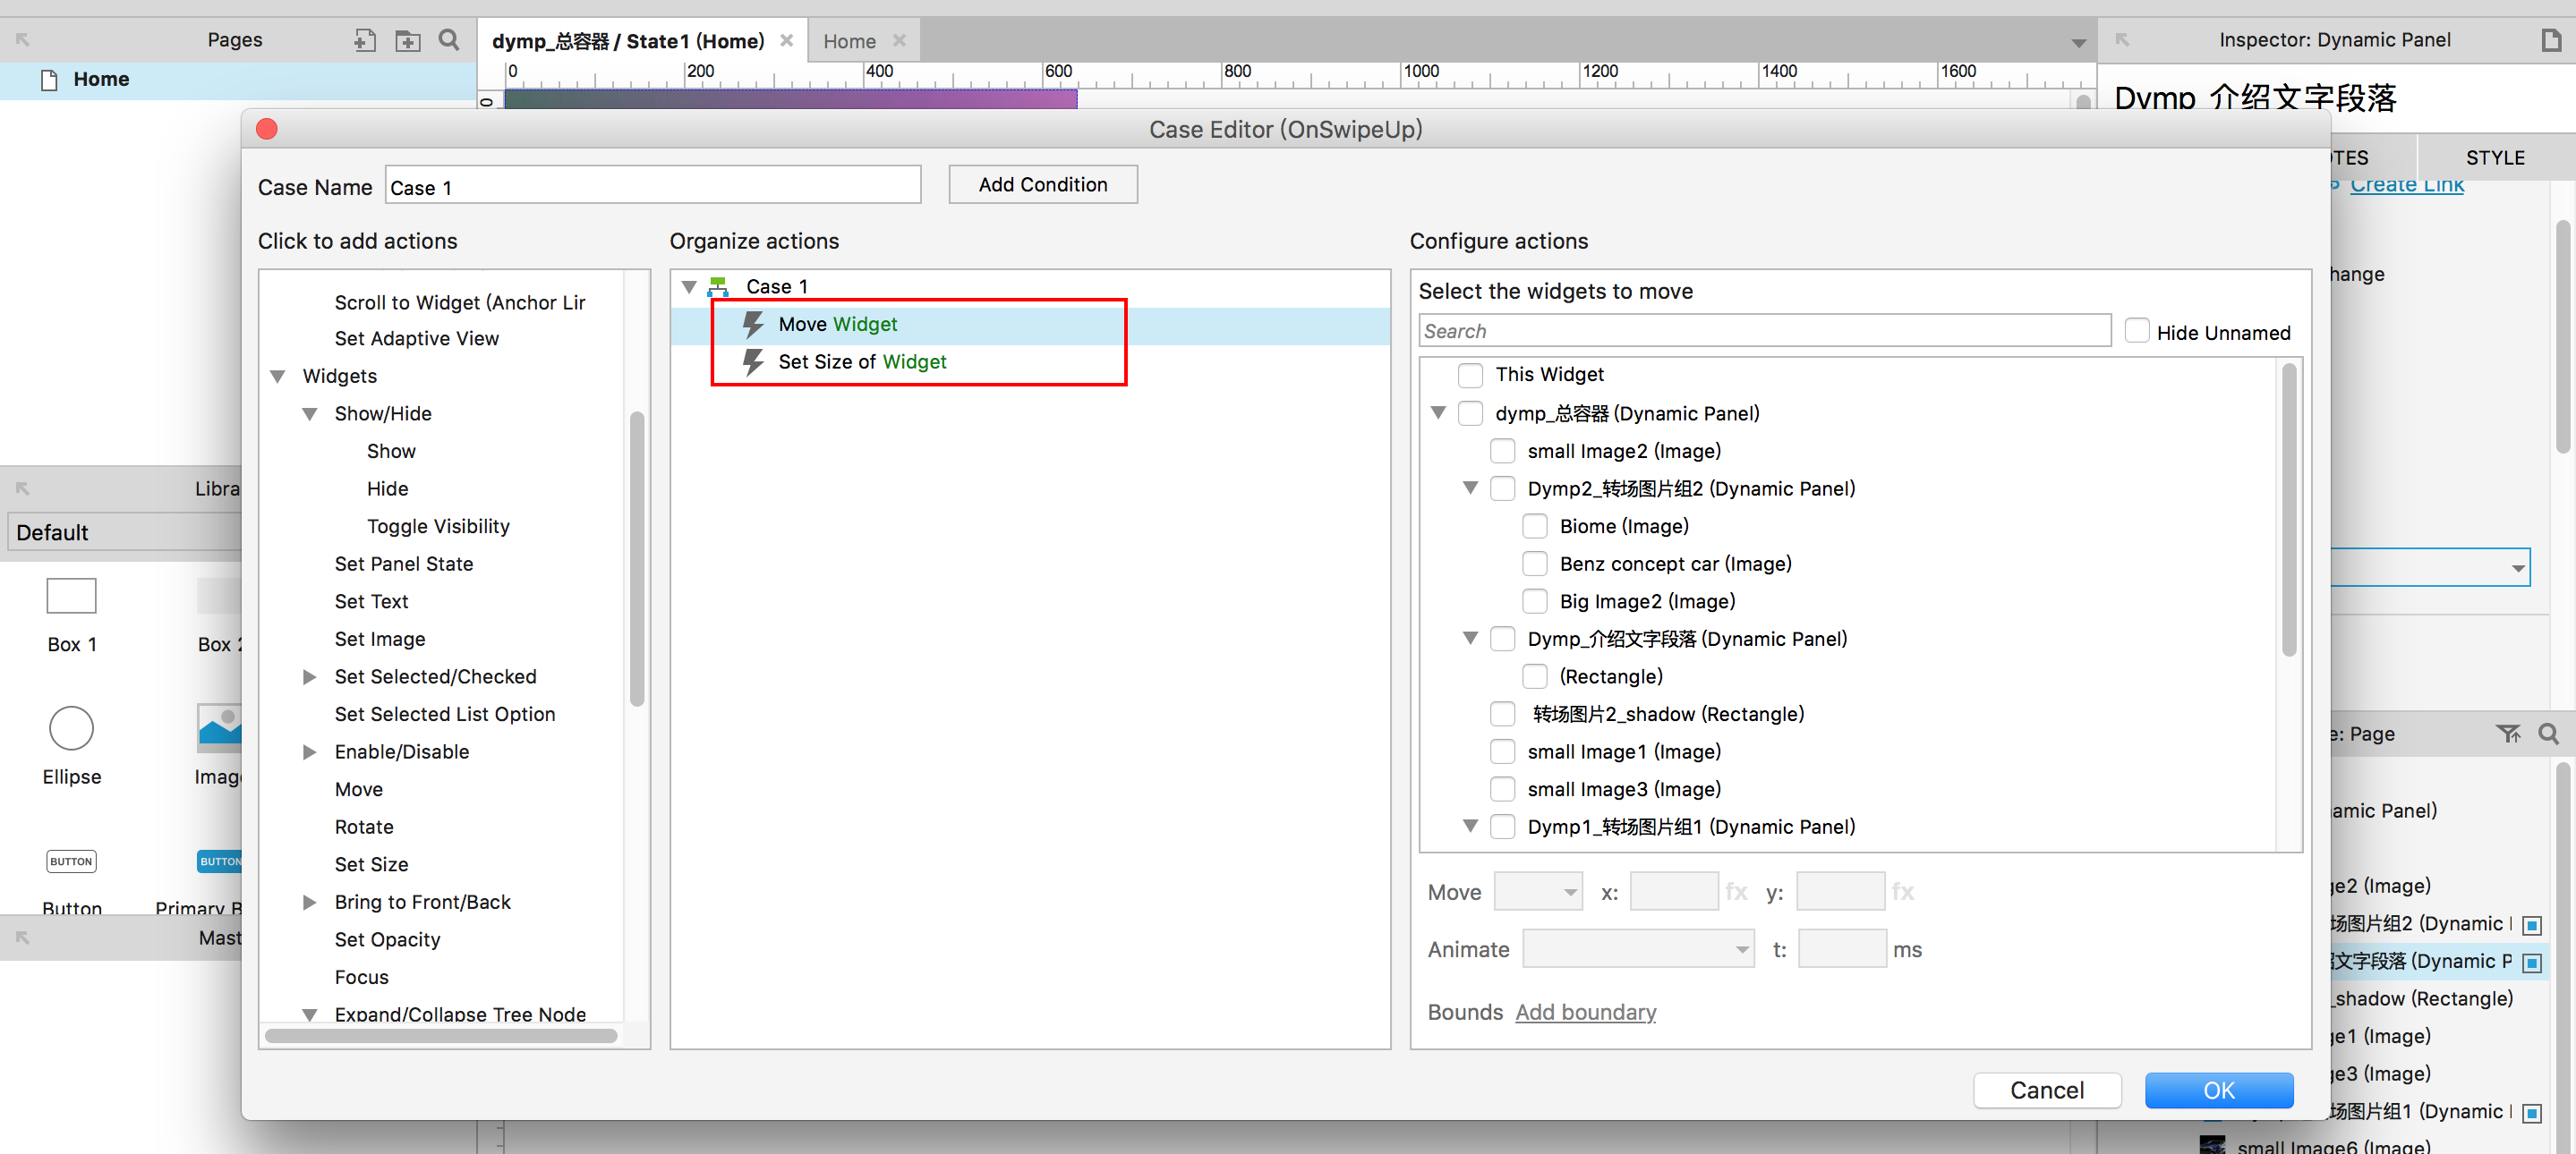Select the Box 1 widget in library
The height and width of the screenshot is (1154, 2576).
[71, 597]
